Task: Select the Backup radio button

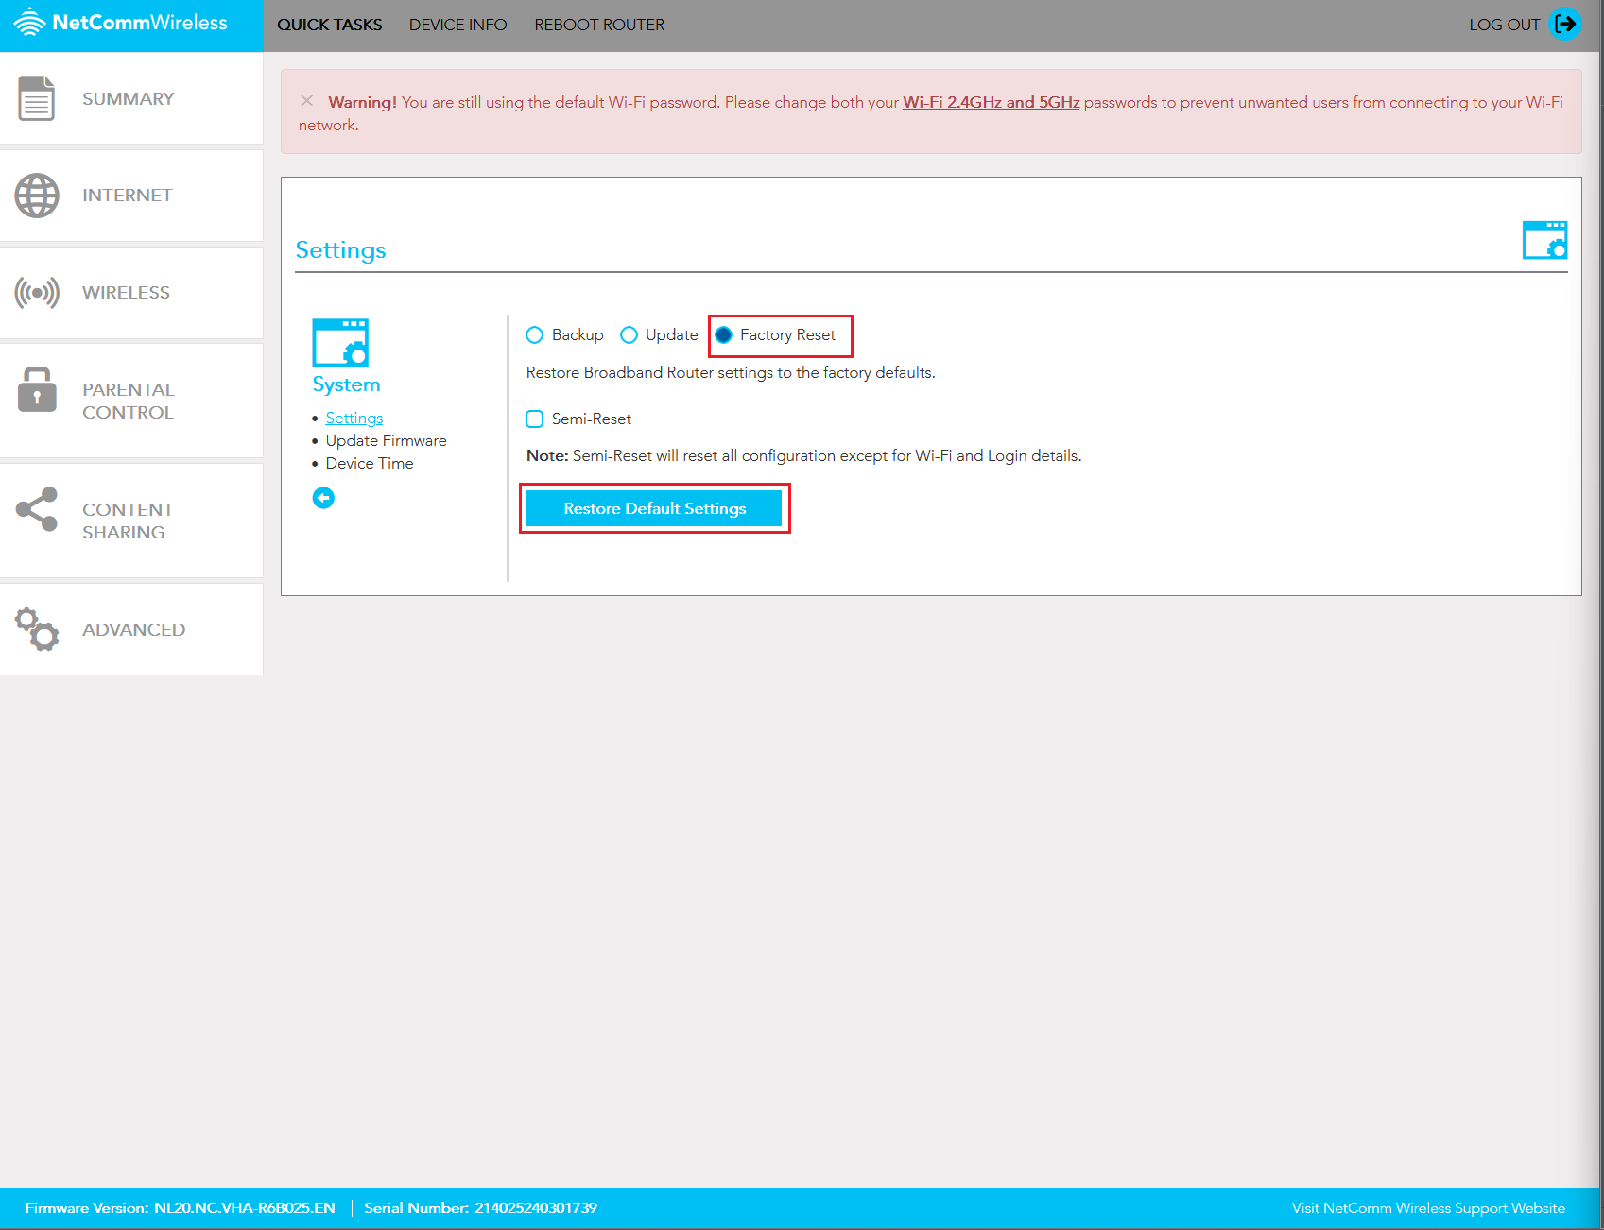Action: (x=535, y=334)
